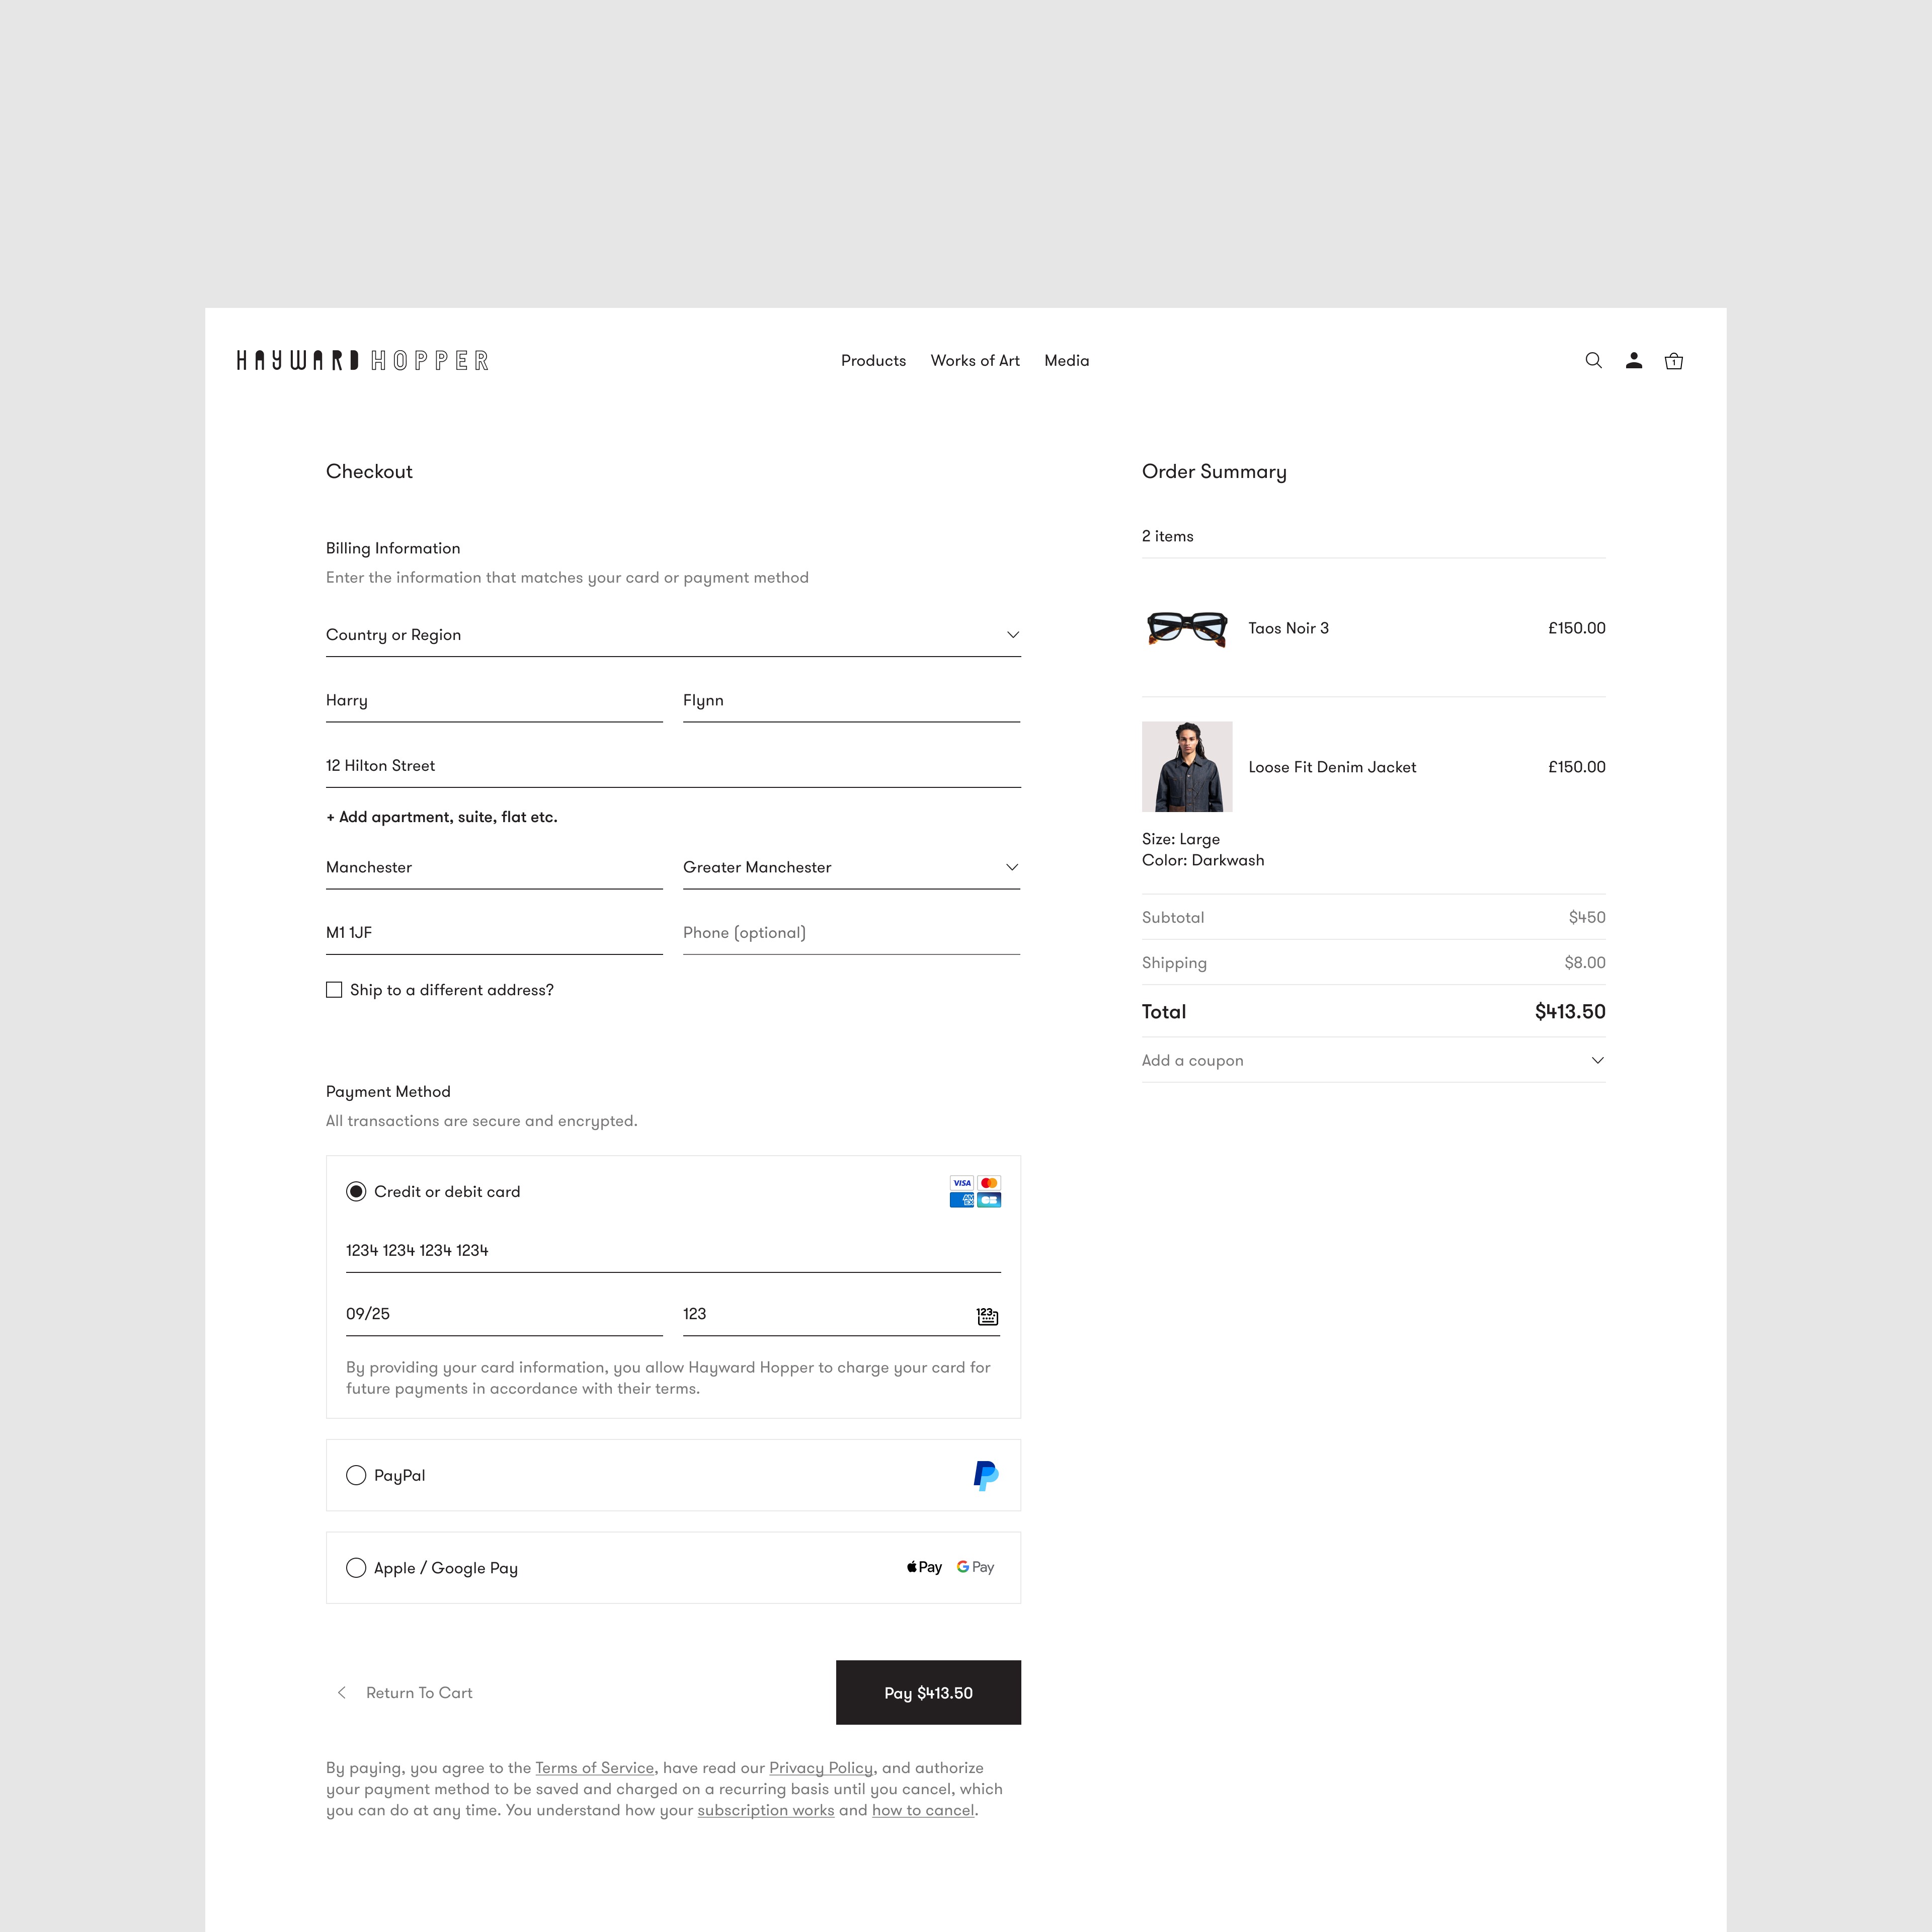This screenshot has width=1932, height=1932.
Task: Expand the Add a coupon section
Action: (1372, 1060)
